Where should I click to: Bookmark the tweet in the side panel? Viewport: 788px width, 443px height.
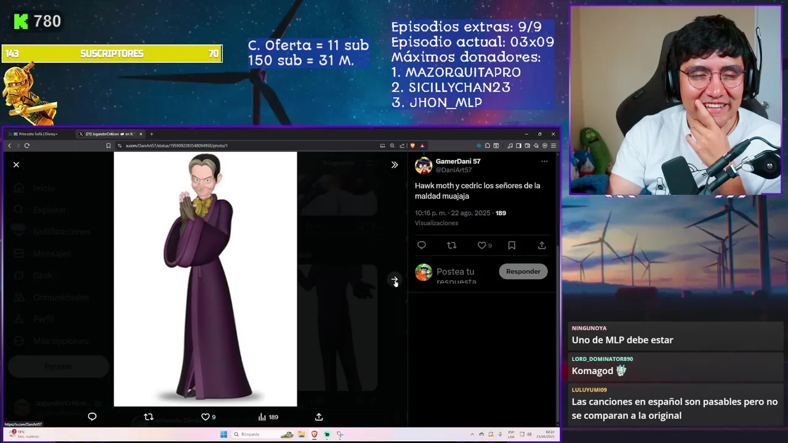tap(512, 245)
